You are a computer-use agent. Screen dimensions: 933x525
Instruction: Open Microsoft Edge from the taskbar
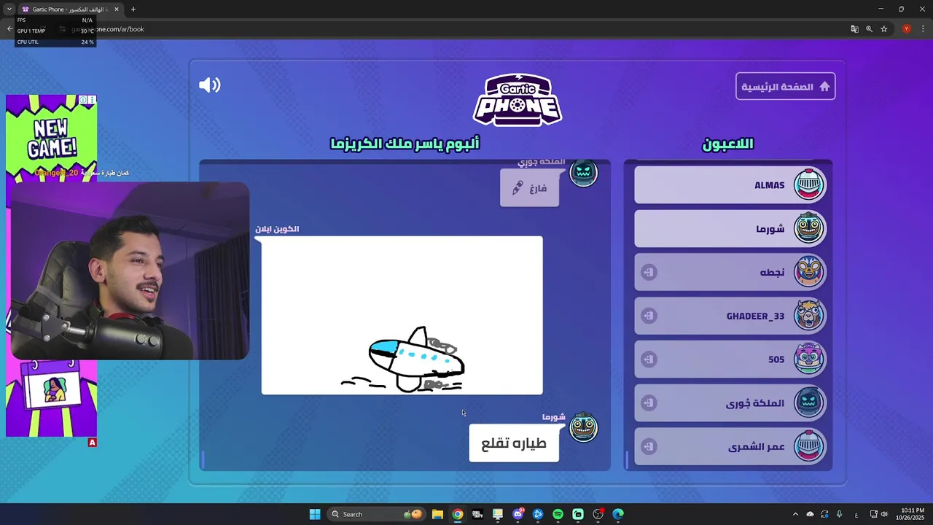(x=618, y=514)
